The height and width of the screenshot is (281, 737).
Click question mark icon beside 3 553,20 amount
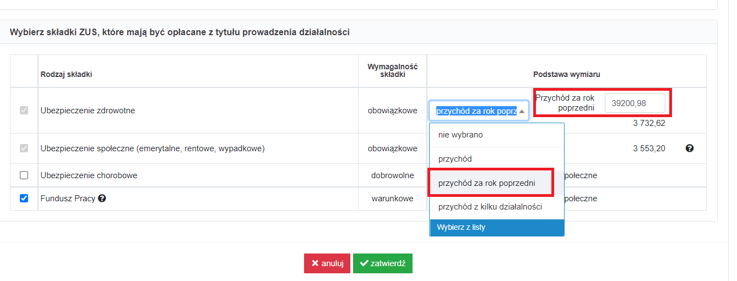click(x=689, y=148)
